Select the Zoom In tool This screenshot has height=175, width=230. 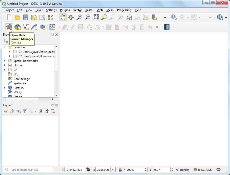79,17
